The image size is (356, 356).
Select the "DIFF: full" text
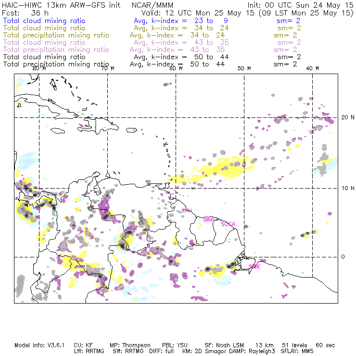point(162,351)
